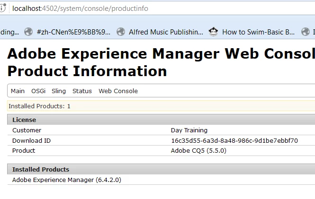Open the Alfred Music Publishing bookmark
315x199 pixels.
pos(166,32)
